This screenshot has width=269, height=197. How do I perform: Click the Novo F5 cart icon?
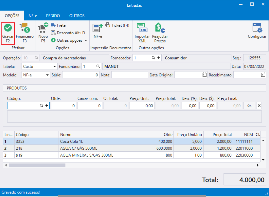[x=43, y=28]
